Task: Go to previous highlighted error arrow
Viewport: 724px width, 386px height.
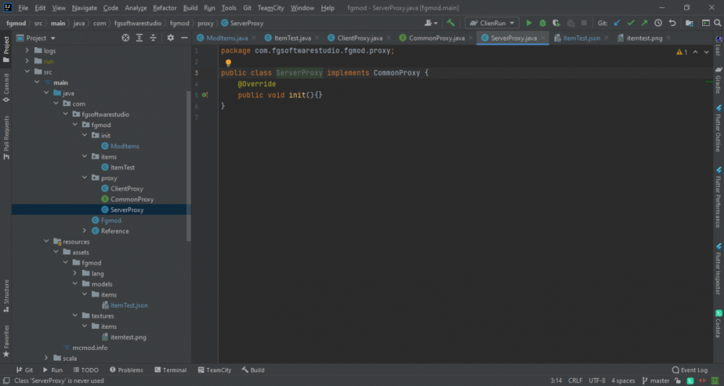Action: [695, 52]
